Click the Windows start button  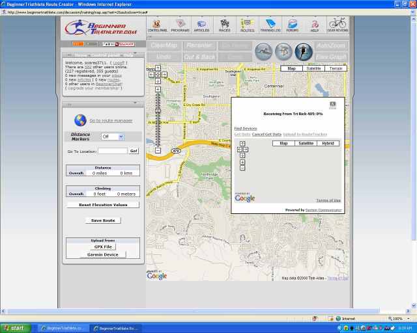(16, 328)
